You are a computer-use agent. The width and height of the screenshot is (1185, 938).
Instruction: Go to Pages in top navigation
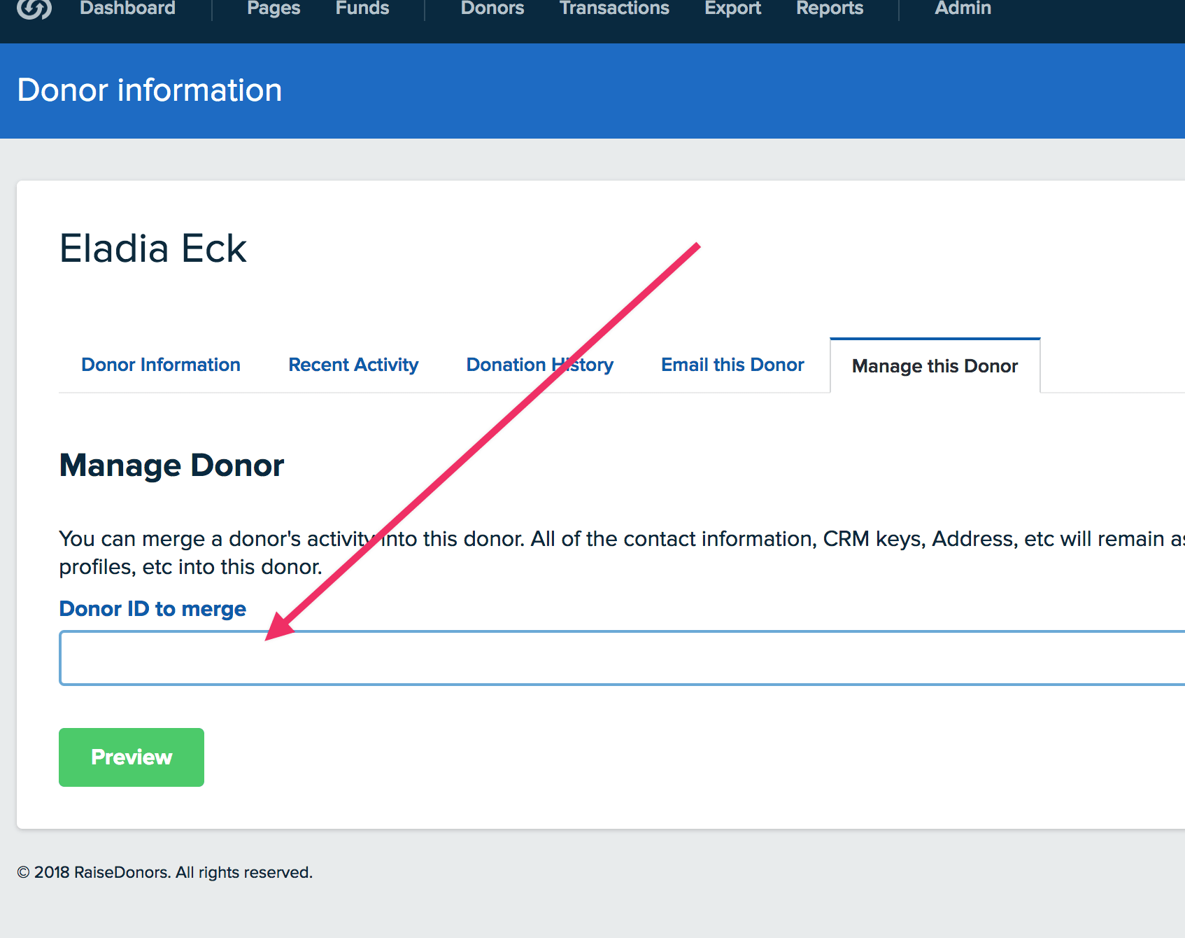273,8
